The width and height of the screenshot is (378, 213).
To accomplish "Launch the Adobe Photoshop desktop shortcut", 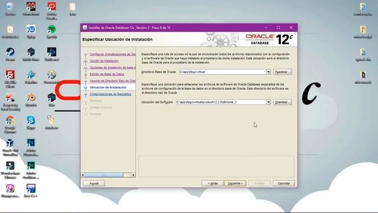I will pos(31,147).
